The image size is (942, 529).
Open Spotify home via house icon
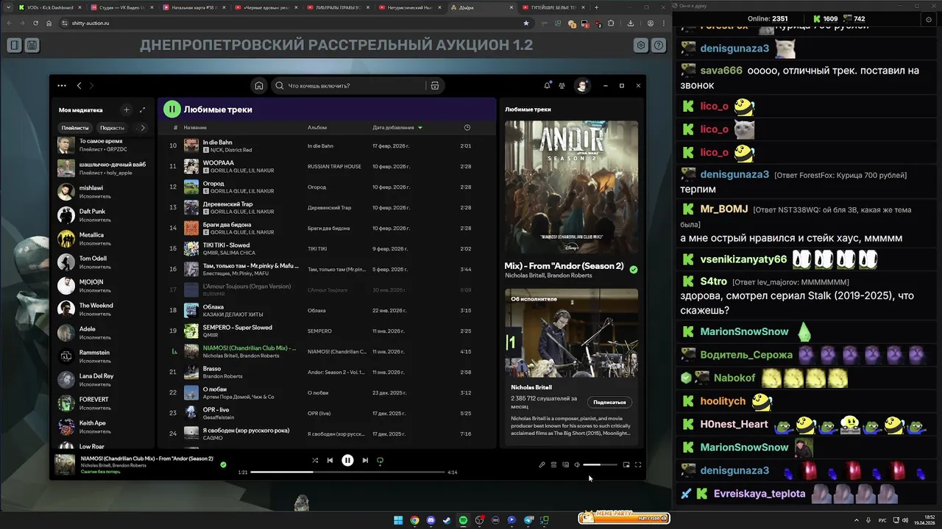point(259,85)
